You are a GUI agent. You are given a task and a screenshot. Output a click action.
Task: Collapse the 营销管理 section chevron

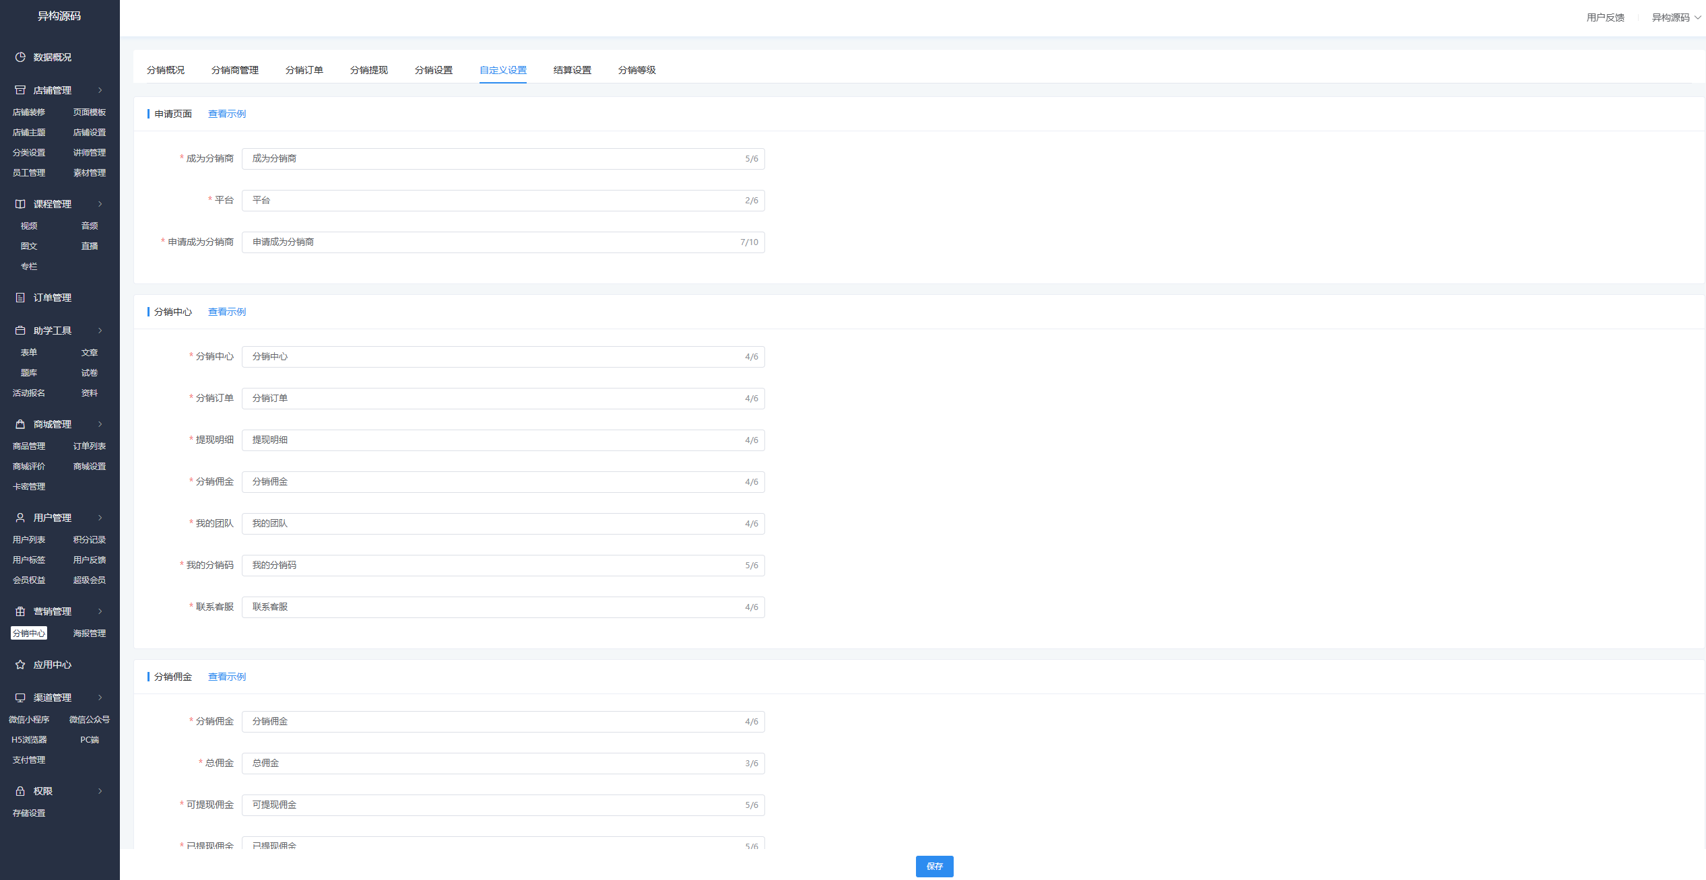point(100,611)
